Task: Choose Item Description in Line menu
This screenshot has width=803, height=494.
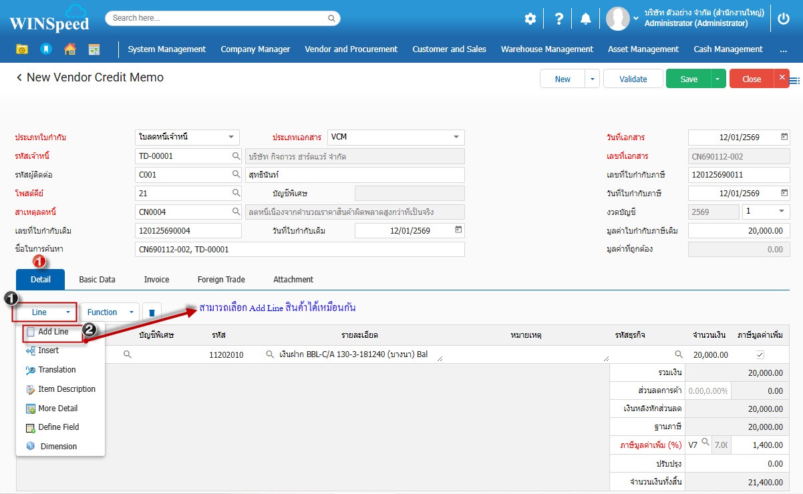Action: [x=66, y=389]
